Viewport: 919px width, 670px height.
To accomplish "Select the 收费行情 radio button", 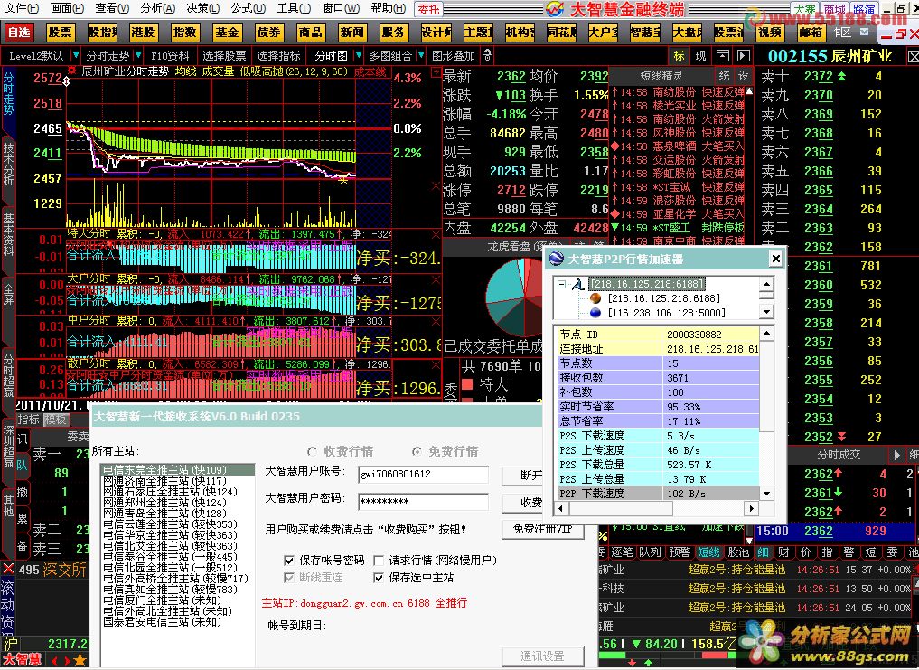I will [x=313, y=451].
